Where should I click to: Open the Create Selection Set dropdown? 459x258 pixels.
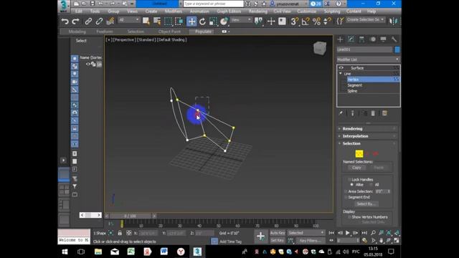(365, 19)
